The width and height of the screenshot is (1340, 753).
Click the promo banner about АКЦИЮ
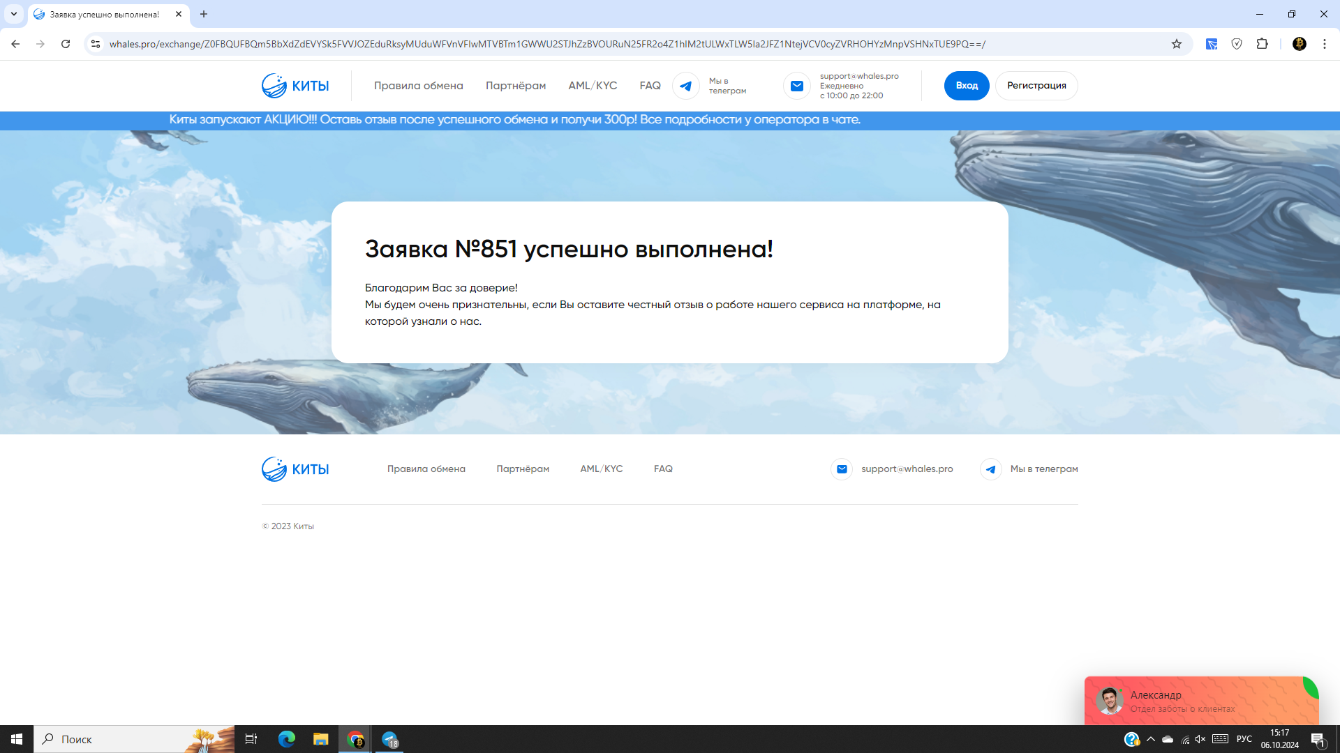click(514, 120)
